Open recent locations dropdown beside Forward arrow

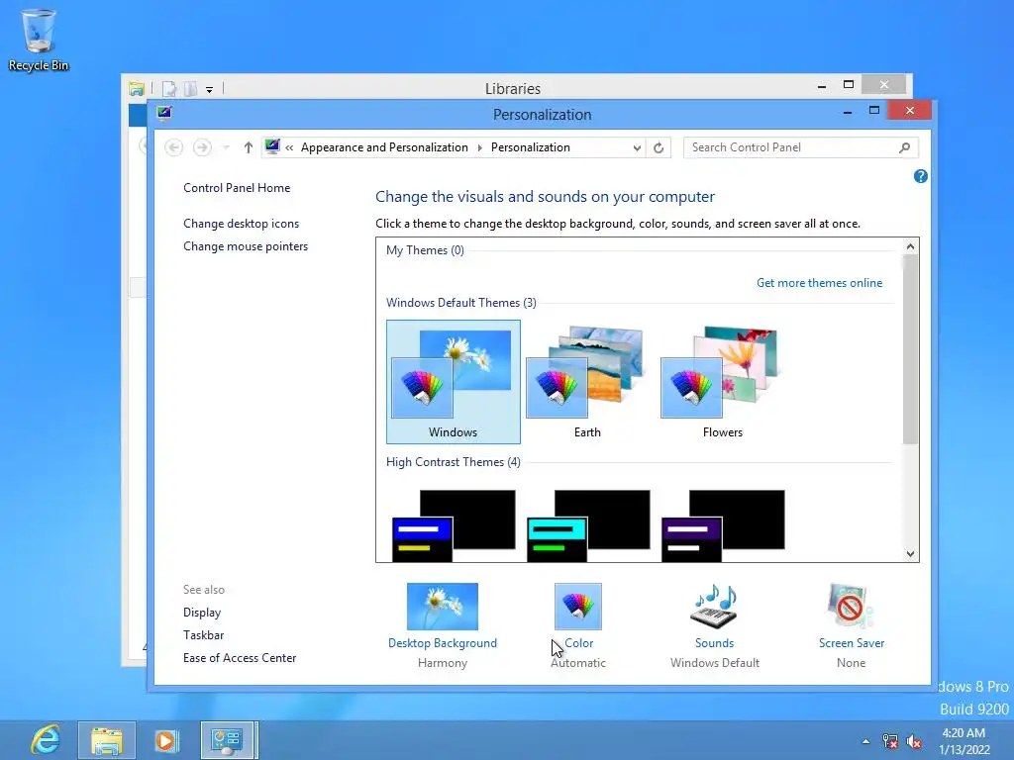click(x=226, y=147)
